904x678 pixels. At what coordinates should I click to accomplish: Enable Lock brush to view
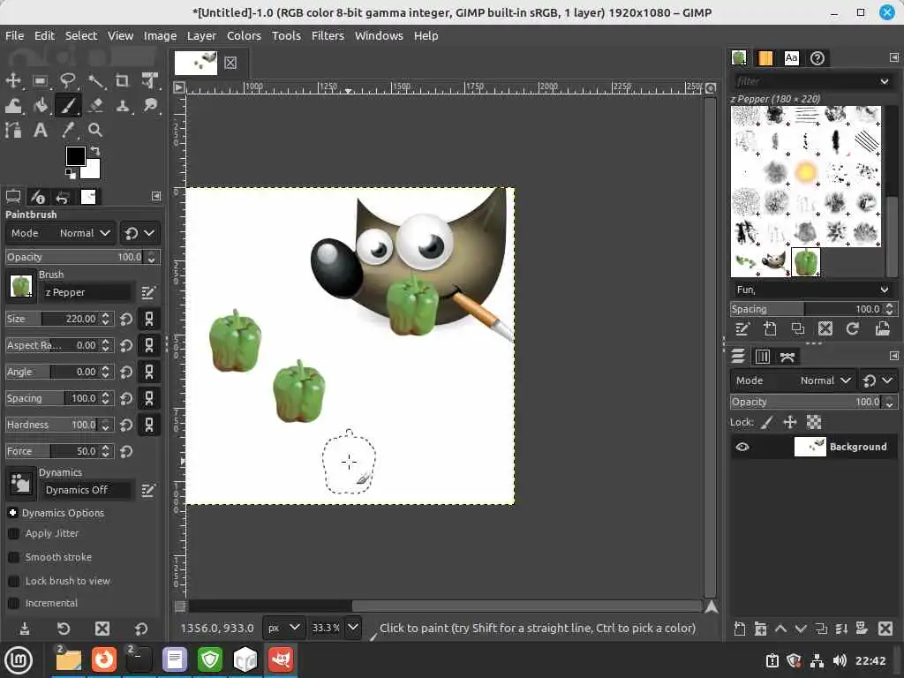(14, 581)
